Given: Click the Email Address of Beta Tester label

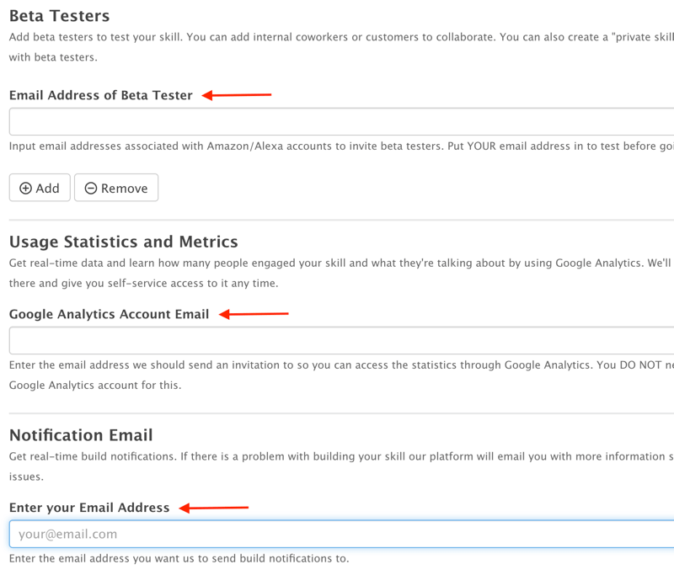Looking at the screenshot, I should point(100,95).
